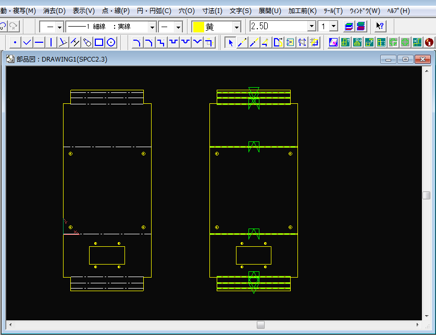This screenshot has height=335, width=436.
Task: Click the teal arrow into profile icon
Action: click(417, 43)
